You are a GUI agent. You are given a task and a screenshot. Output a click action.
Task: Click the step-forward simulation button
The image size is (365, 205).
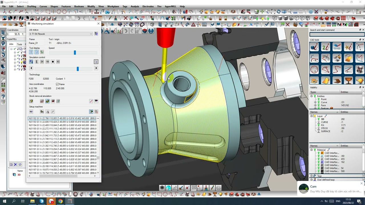click(58, 61)
